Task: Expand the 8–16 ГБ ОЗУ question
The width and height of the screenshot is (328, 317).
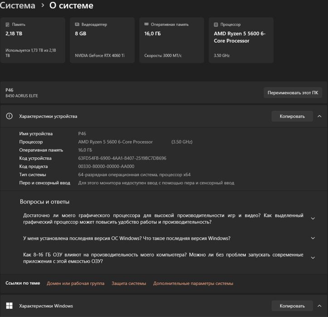Action: (x=313, y=258)
